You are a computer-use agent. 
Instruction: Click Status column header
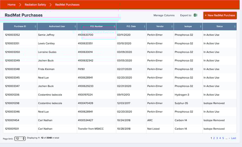tap(219, 26)
